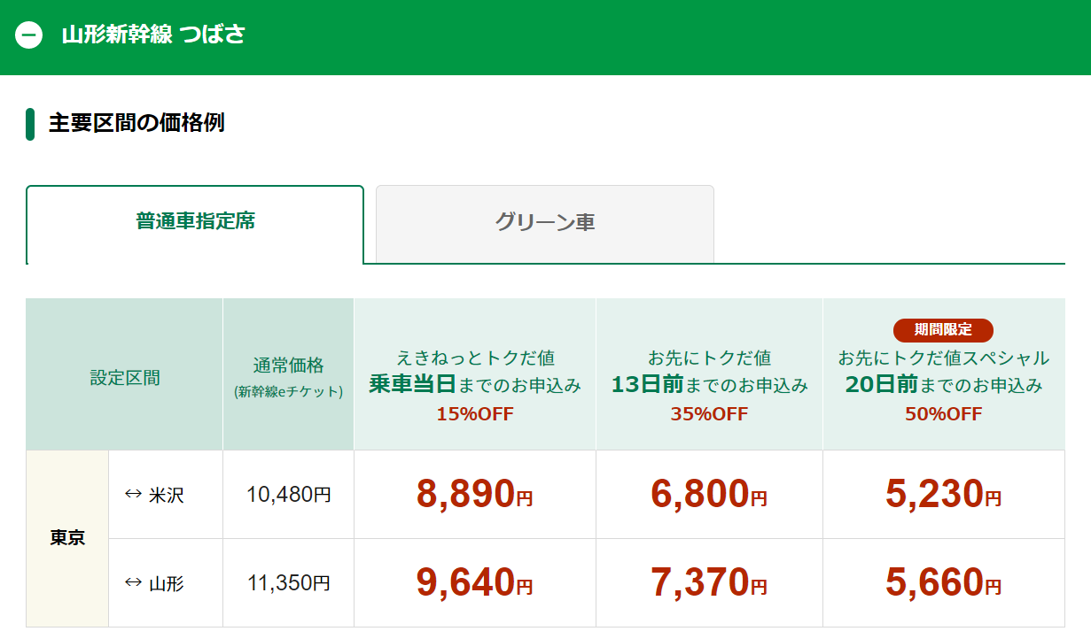Click the 7,370円 price for 山形
The height and width of the screenshot is (639, 1091).
pyautogui.click(x=709, y=582)
